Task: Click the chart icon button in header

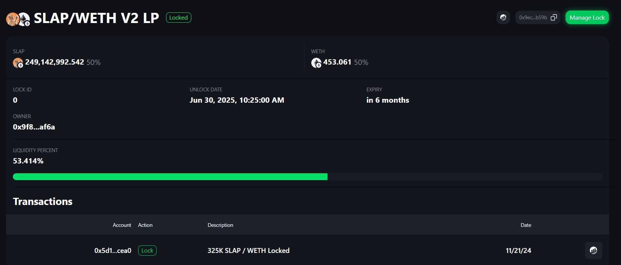Action: click(503, 17)
